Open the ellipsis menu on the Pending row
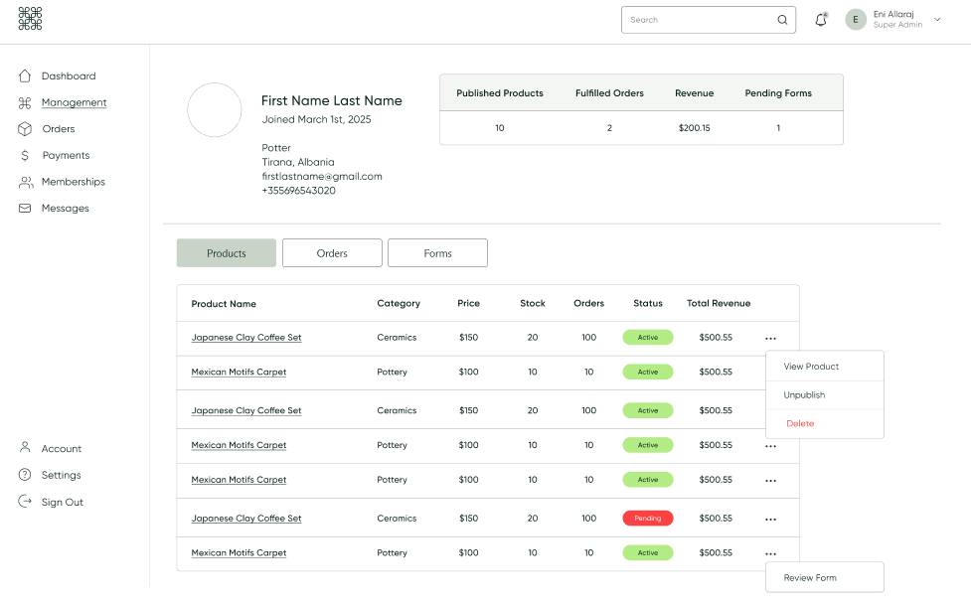 click(770, 518)
